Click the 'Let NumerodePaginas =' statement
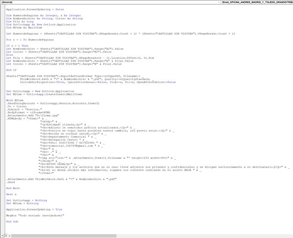Image resolution: width=293 pixels, height=238 pixels. click(121, 34)
